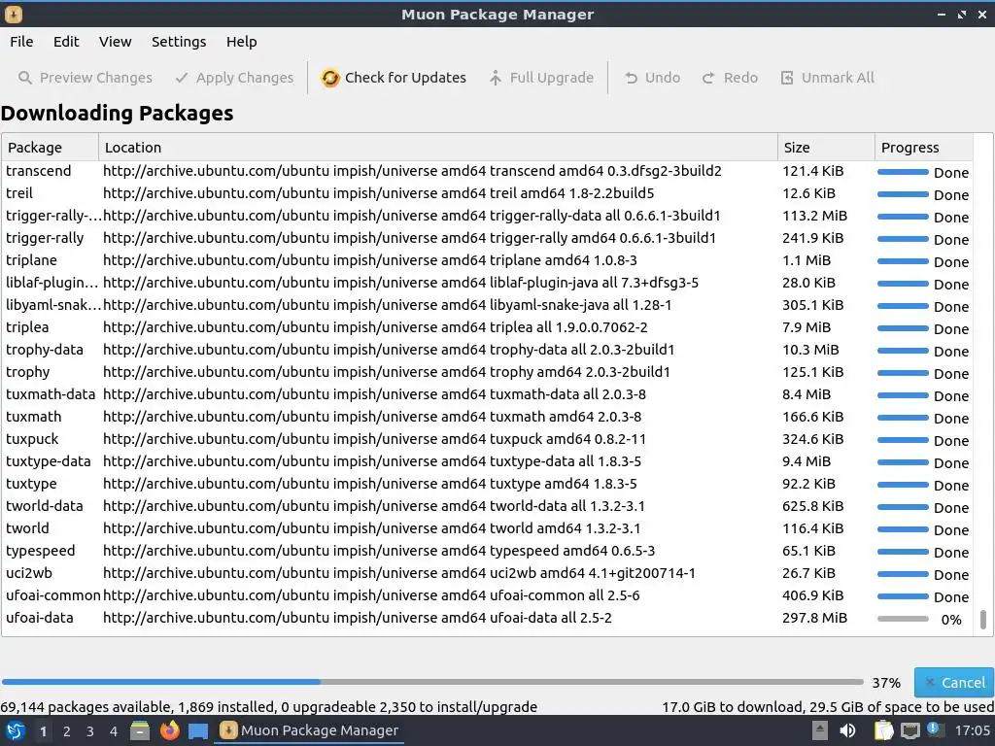Click the overall 37% download progress bar

pos(432,682)
